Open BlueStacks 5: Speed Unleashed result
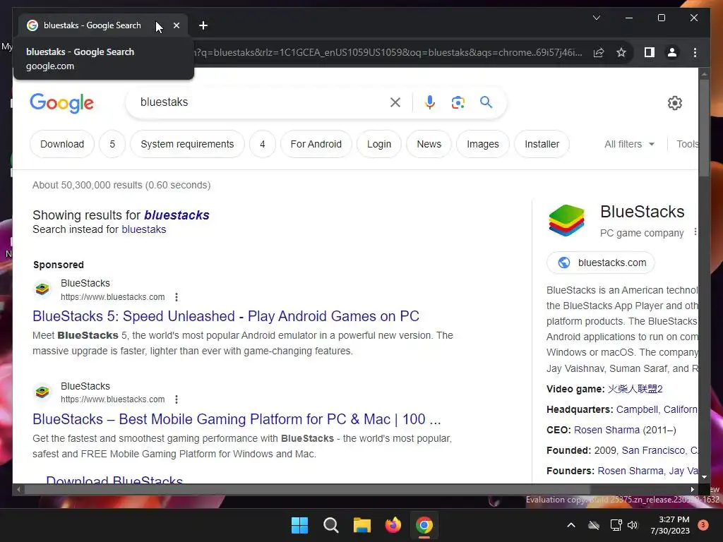Image resolution: width=723 pixels, height=542 pixels. tap(226, 316)
